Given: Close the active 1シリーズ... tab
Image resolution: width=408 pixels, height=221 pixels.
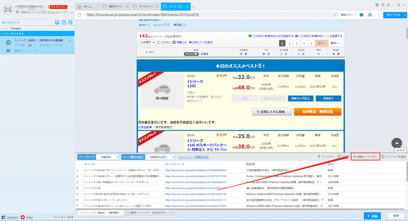Looking at the screenshot, I should 187,7.
